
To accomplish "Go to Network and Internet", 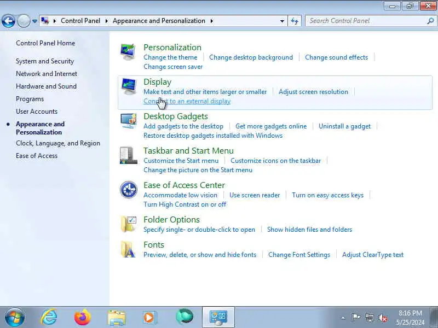I will pos(47,74).
